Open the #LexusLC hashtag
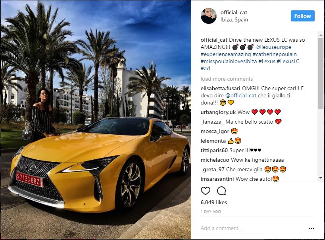 (x=288, y=61)
